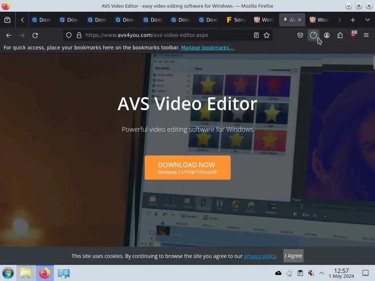Click the orange DOWNLOAD NOW button
The image size is (375, 281).
coord(187,168)
